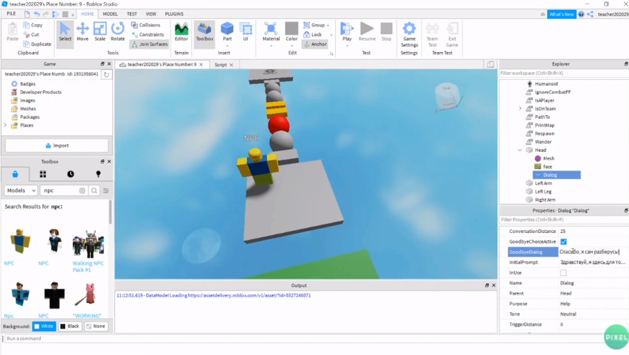The image size is (629, 355).
Task: Open the Toolbox Marketplace tab
Action: click(x=15, y=174)
